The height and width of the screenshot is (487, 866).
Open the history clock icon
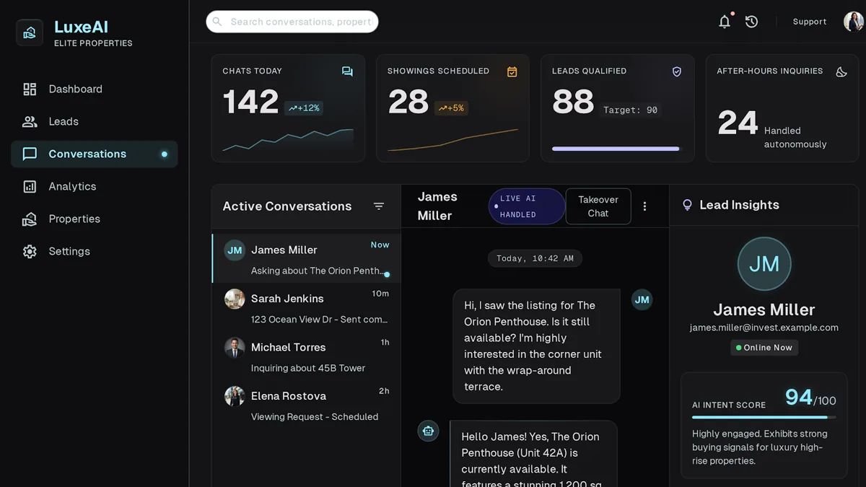751,22
